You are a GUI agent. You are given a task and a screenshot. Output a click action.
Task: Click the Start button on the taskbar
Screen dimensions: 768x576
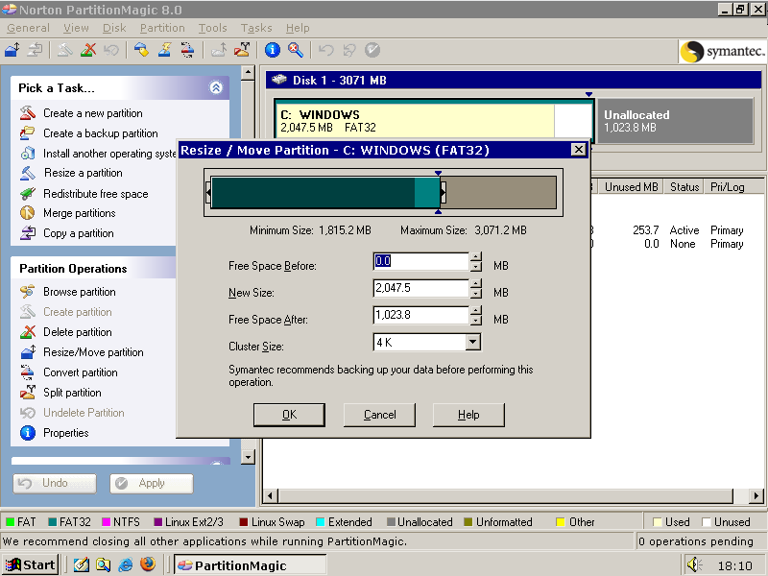(x=31, y=564)
